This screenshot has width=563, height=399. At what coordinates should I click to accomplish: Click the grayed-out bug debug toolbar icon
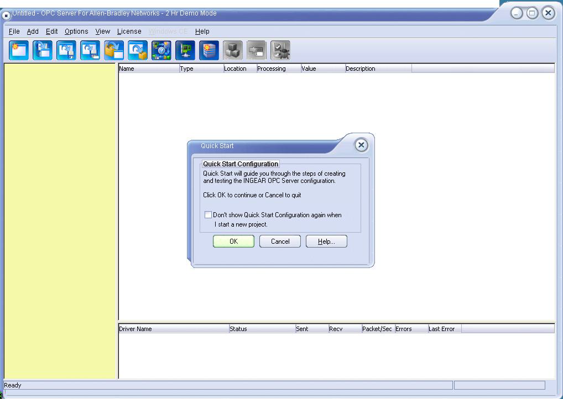[280, 50]
